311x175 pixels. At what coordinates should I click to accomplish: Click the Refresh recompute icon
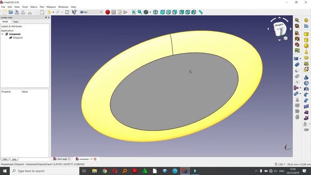click(x=67, y=12)
